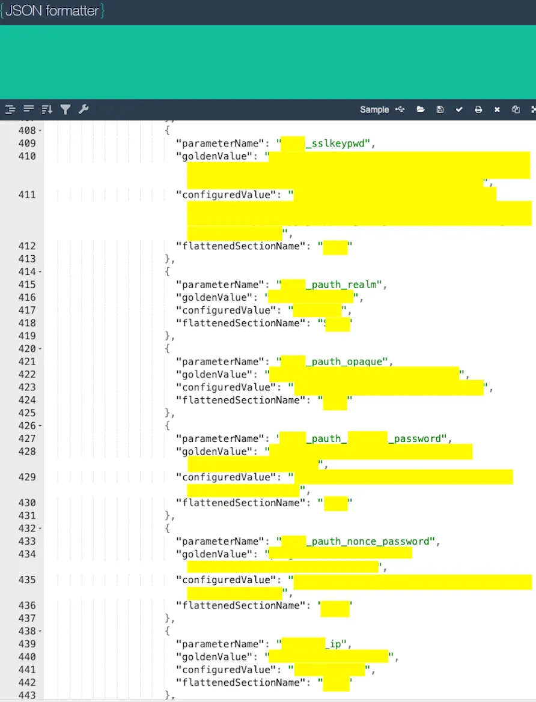
Task: Click the sort contents icon
Action: (x=47, y=109)
